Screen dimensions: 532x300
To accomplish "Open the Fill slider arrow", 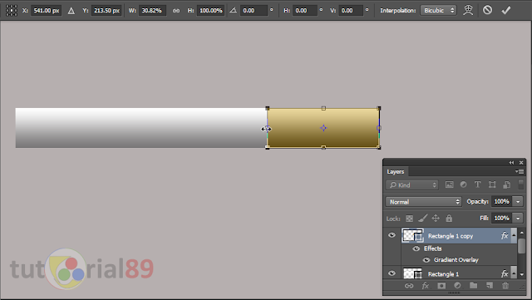I will (x=518, y=219).
